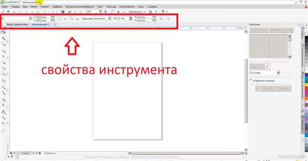Image resolution: width=308 pixels, height=161 pixels.
Task: Toggle Show rulers button
Action: click(113, 11)
